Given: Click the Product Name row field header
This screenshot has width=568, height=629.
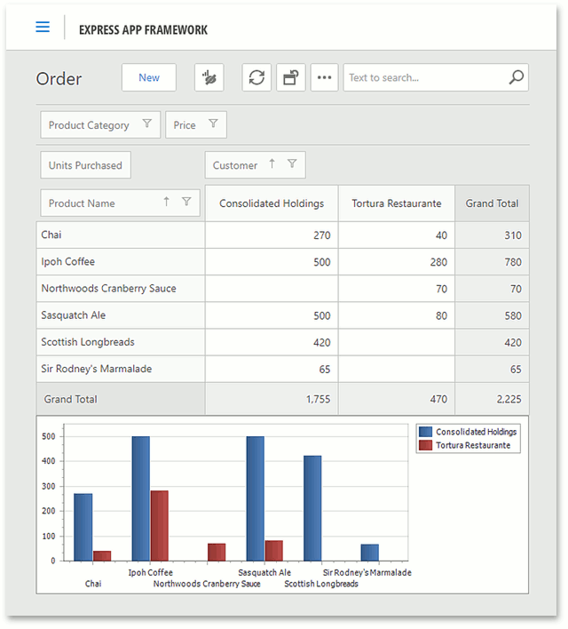Looking at the screenshot, I should pos(120,203).
